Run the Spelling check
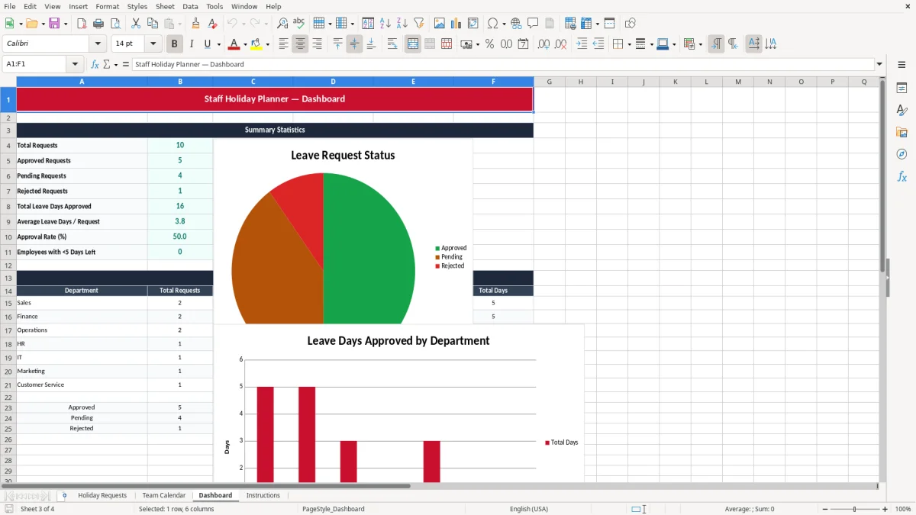 [299, 24]
